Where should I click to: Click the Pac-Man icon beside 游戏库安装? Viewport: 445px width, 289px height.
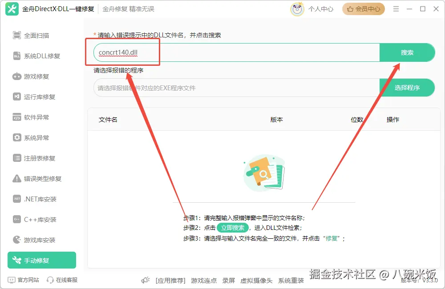click(x=17, y=240)
